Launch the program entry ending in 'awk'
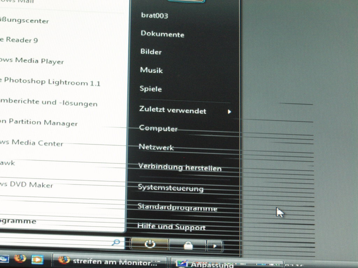Screen dimensions: 358x268 pyautogui.click(x=8, y=163)
